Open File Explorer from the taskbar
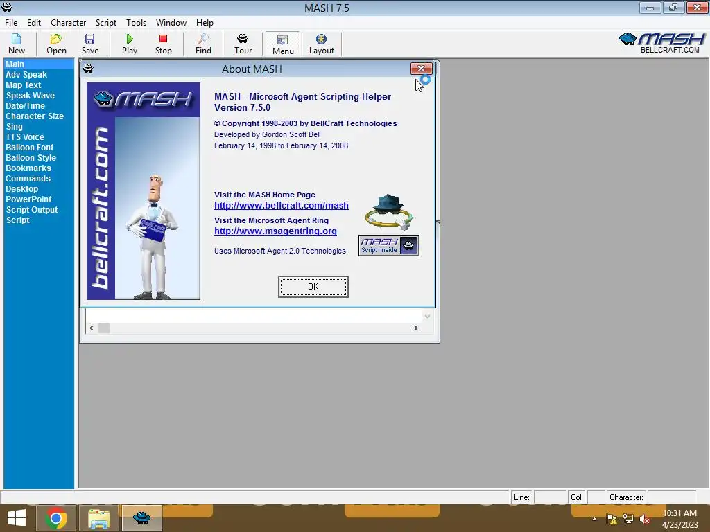 click(x=99, y=518)
